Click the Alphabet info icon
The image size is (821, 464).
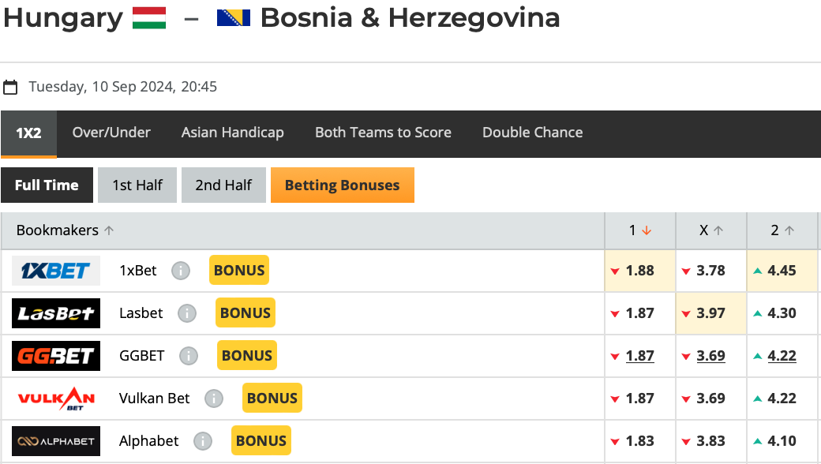[203, 441]
